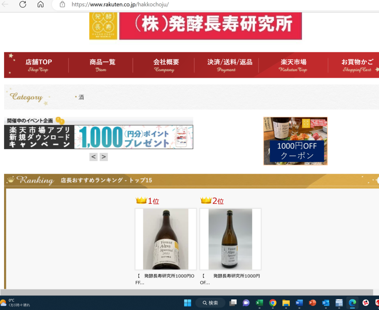Switch to Word from the taskbar
379x310 pixels.
(x=299, y=303)
